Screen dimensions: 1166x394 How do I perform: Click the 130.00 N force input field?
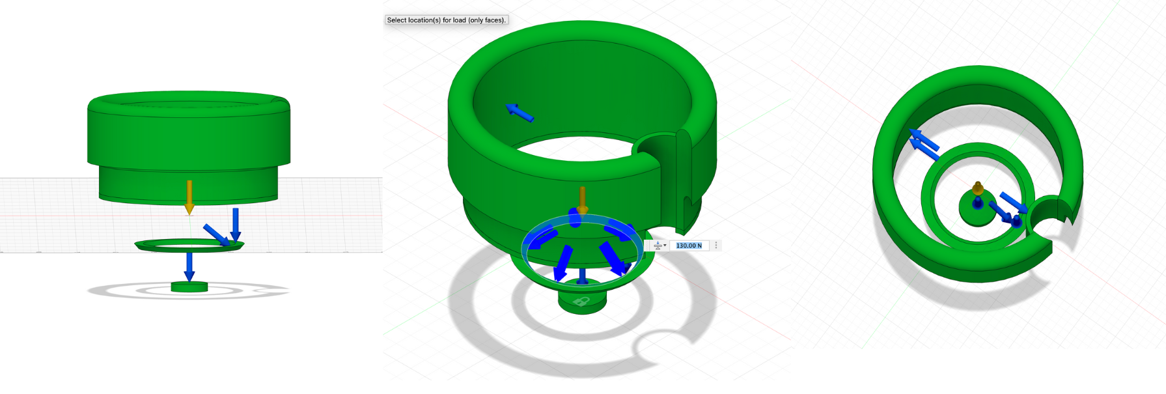[x=688, y=246]
